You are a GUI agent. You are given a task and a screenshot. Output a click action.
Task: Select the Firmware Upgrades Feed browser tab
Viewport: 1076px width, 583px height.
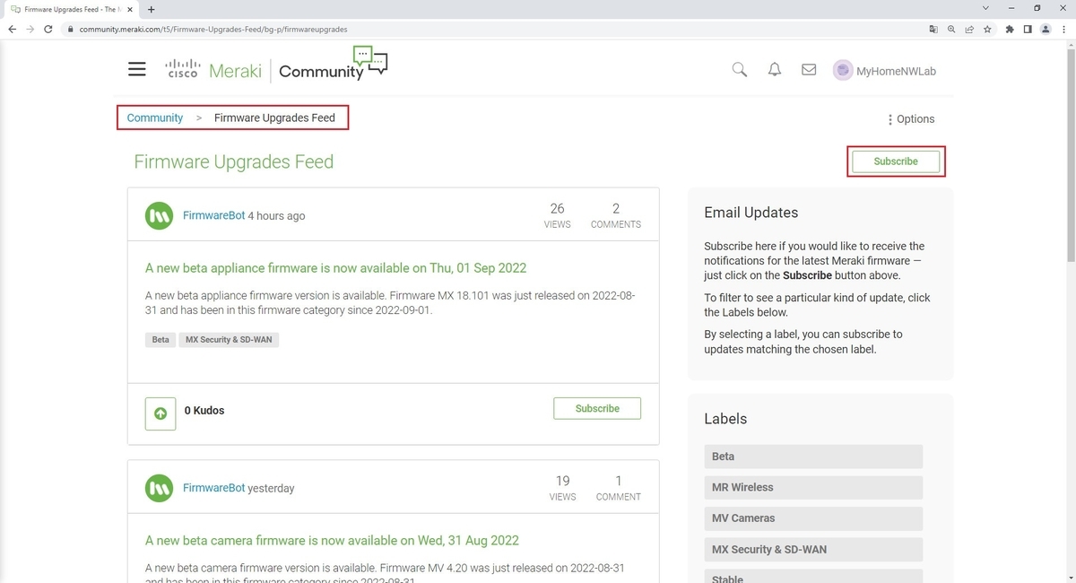[72, 9]
